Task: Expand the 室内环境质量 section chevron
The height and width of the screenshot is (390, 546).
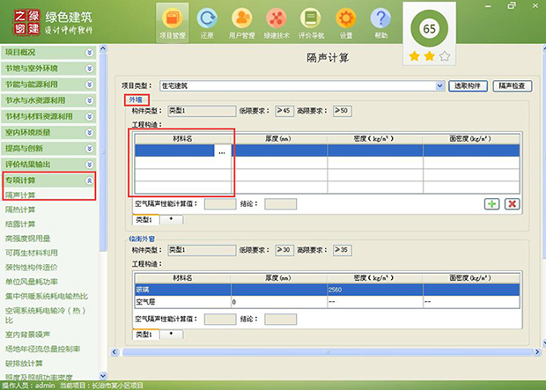Action: tap(90, 133)
